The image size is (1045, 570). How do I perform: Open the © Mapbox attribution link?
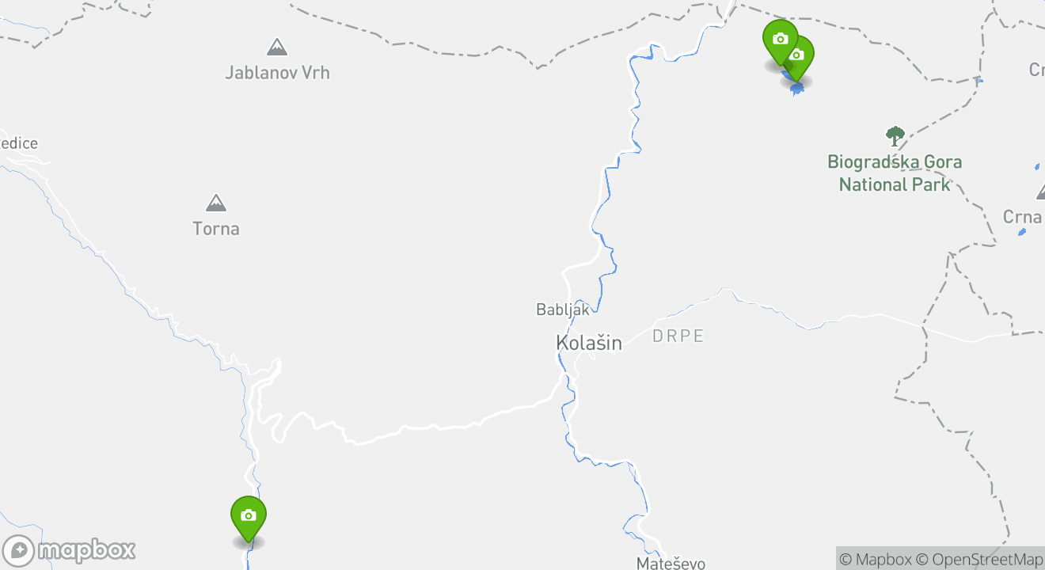point(876,559)
